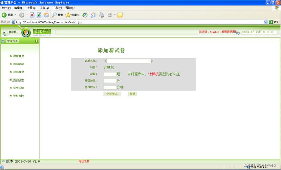Image resolution: width=281 pixels, height=170 pixels.
Task: Expand the address bar URL dropdown
Action: point(265,22)
